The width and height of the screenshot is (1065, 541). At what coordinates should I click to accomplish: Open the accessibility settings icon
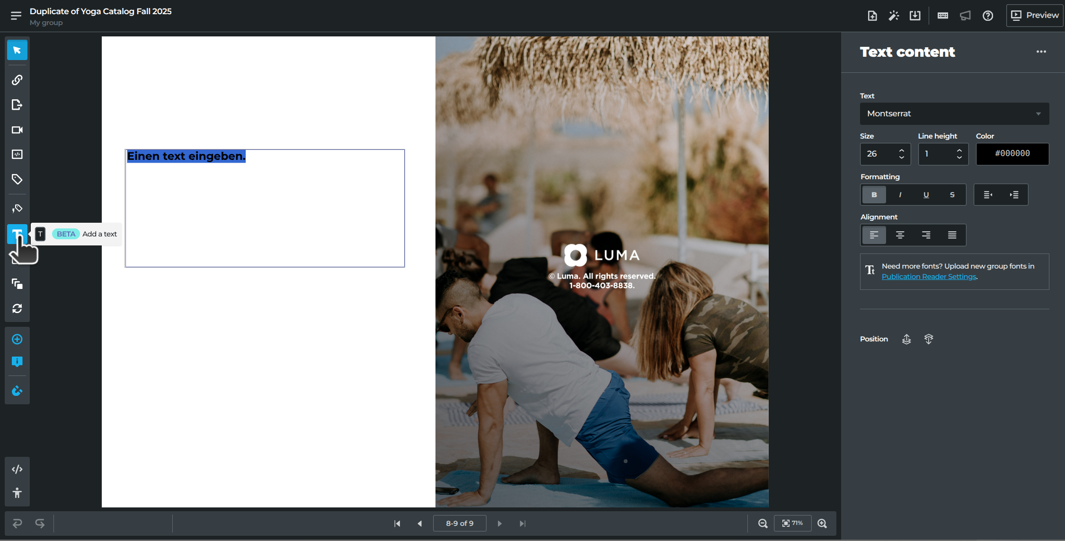(x=17, y=493)
